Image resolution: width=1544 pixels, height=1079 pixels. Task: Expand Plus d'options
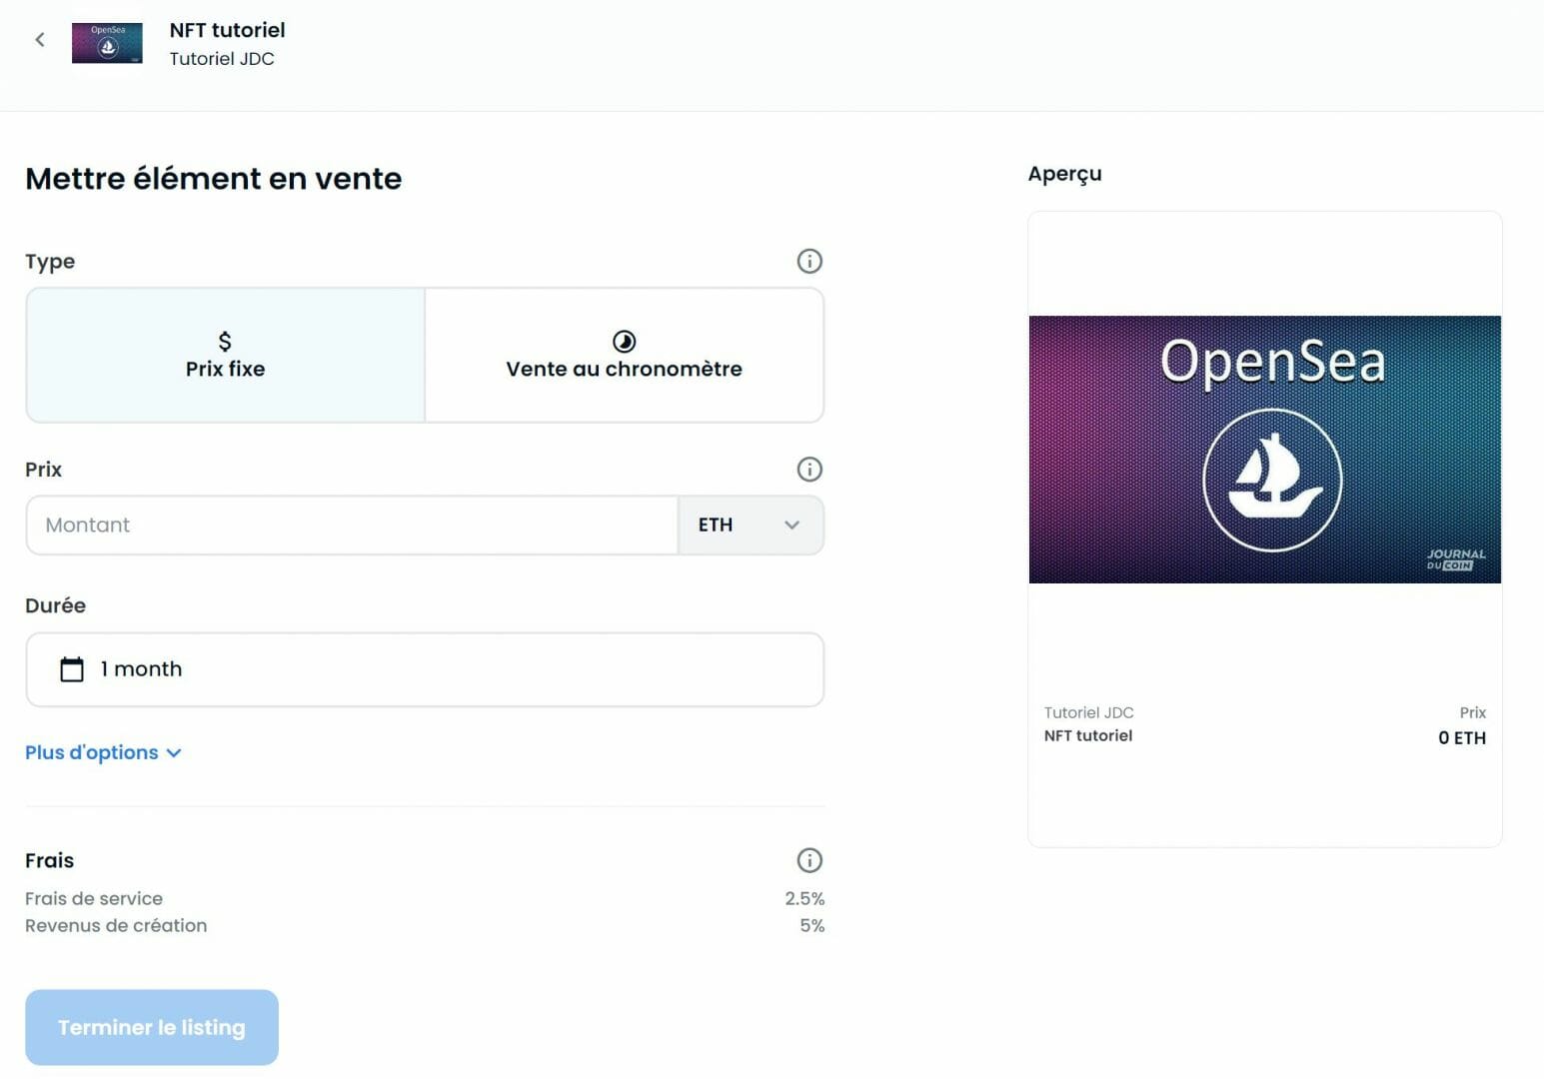pyautogui.click(x=103, y=752)
